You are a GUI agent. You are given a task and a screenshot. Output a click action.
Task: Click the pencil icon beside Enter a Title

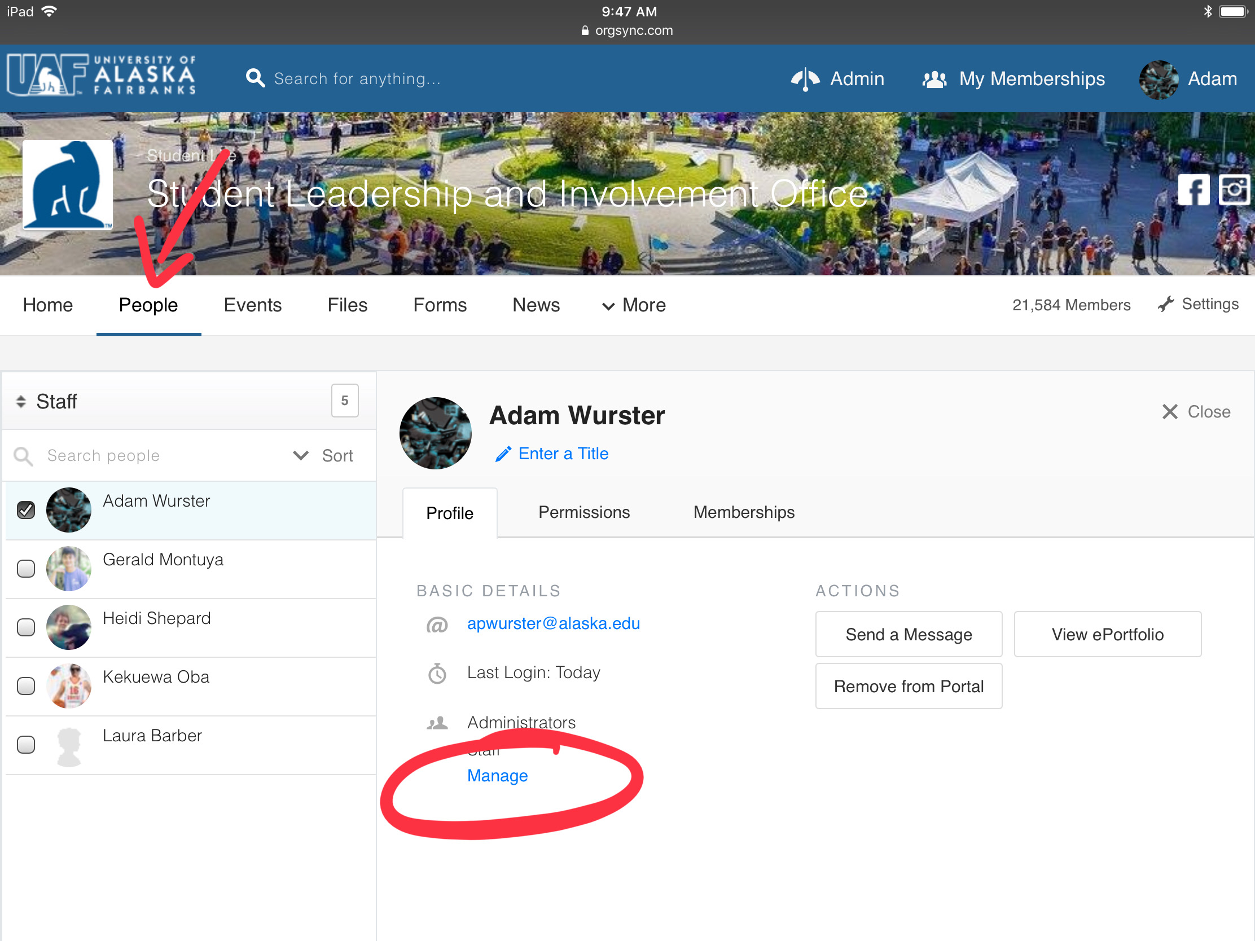503,454
